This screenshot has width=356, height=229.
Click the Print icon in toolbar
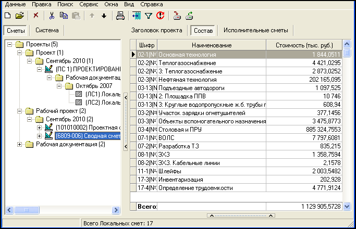pyautogui.click(x=120, y=16)
